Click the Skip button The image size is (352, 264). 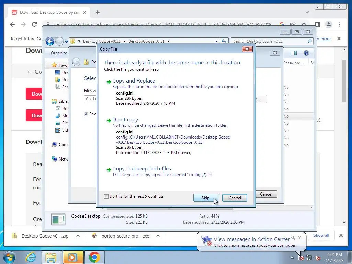click(206, 198)
